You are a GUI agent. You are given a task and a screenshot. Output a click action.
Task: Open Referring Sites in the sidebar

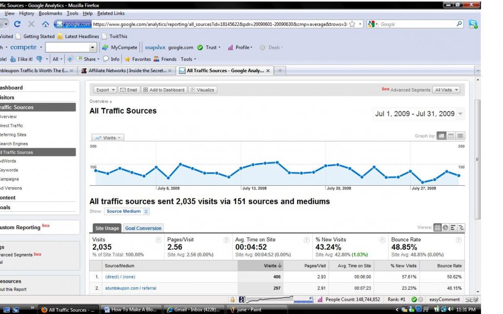coord(13,135)
